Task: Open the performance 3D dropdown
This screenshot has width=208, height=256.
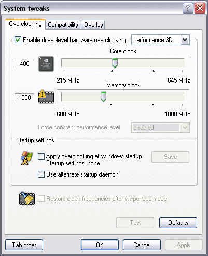Action: coord(185,40)
